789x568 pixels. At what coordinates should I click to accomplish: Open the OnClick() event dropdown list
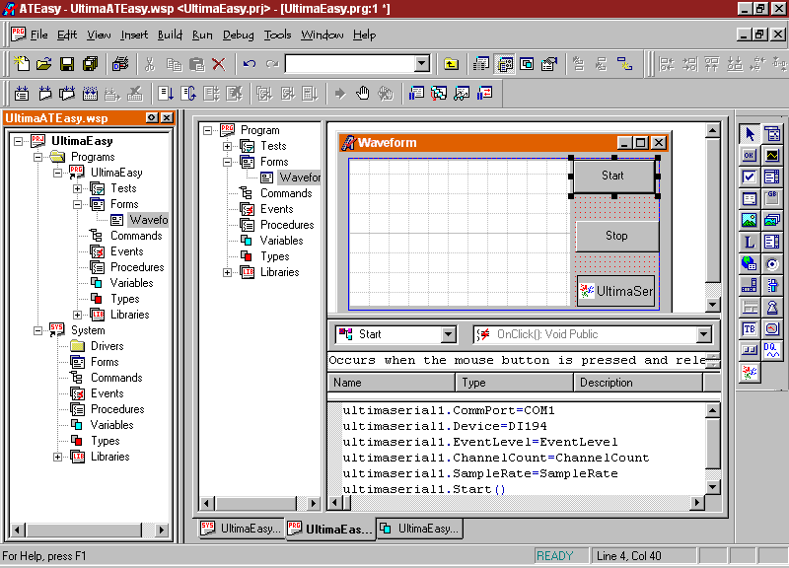(x=703, y=334)
